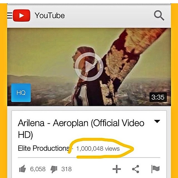
Task: Open the hamburger navigation menu
Action: coord(10,16)
